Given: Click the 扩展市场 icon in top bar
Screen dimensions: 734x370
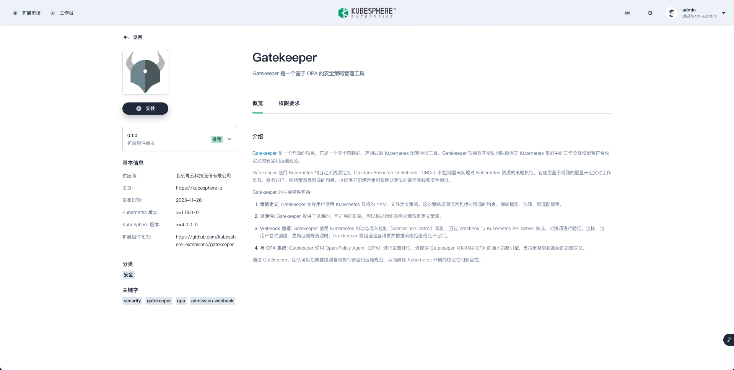Looking at the screenshot, I should pyautogui.click(x=15, y=13).
